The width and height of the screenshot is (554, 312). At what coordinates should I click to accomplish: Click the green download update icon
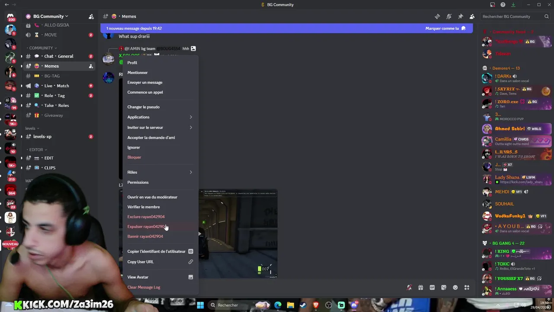click(x=513, y=5)
